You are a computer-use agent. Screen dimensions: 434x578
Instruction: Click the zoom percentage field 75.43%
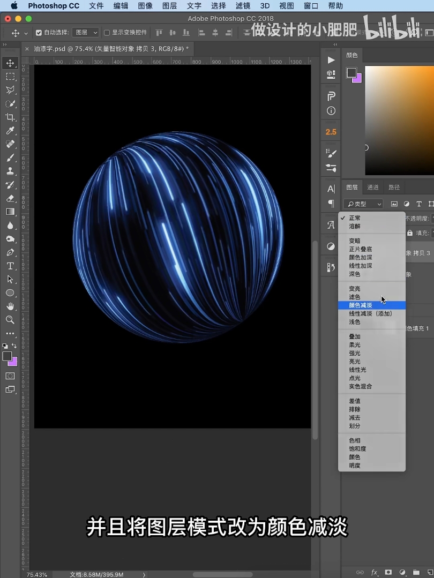click(37, 575)
